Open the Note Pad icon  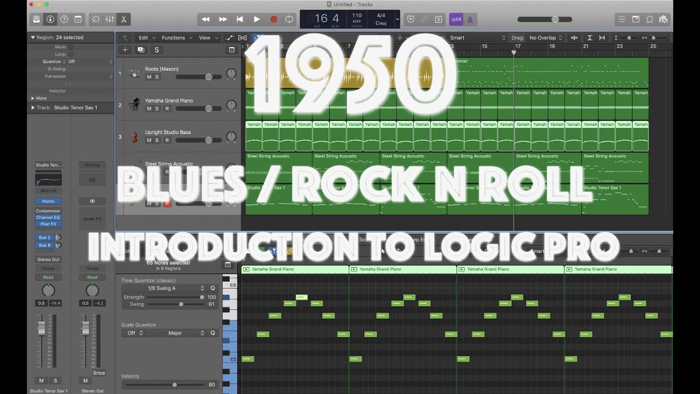(636, 19)
